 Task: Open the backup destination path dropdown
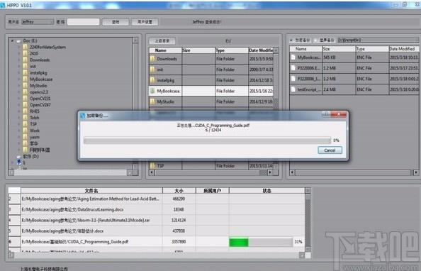tap(378, 40)
